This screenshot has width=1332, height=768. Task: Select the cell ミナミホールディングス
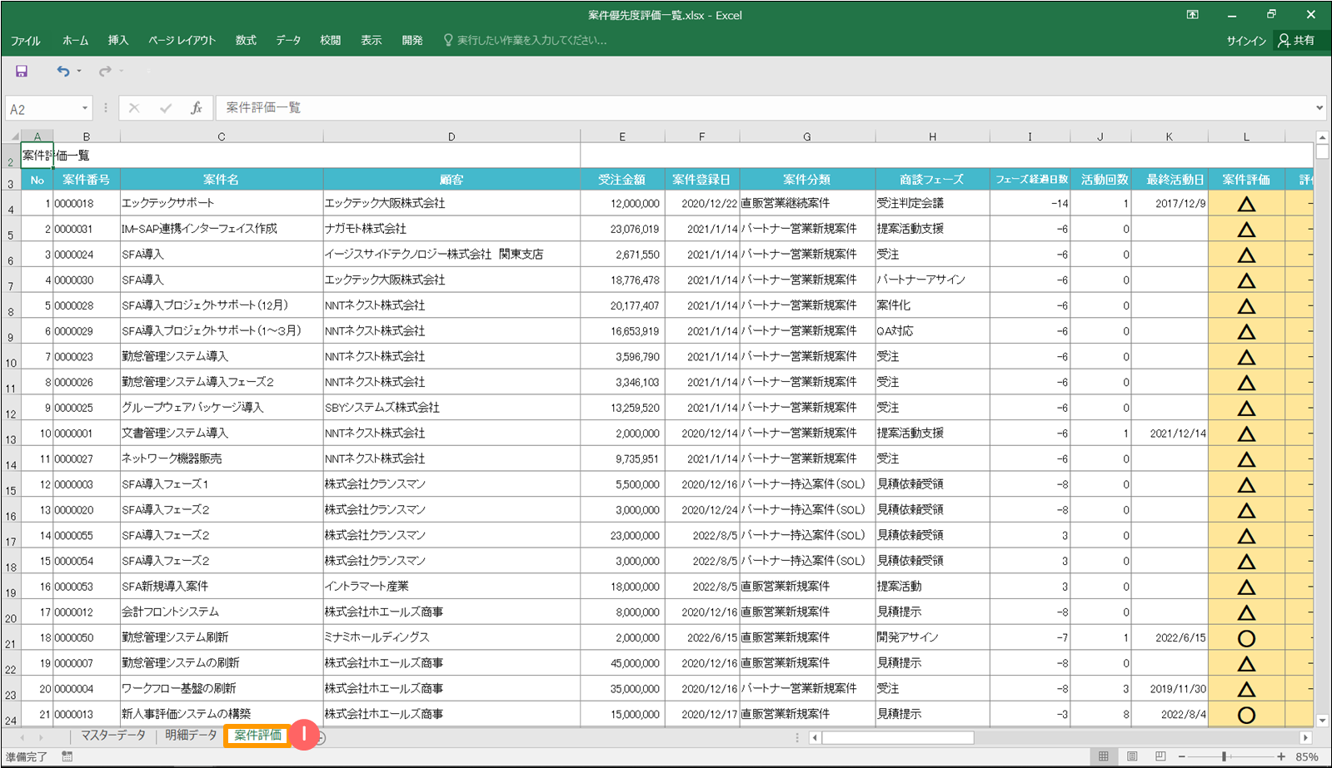point(451,637)
